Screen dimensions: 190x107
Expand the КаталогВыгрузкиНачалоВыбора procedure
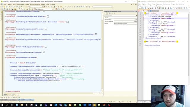[5, 40]
